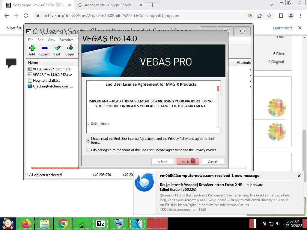Open 7-Zip from the taskbar
307x230 pixels.
(100, 224)
